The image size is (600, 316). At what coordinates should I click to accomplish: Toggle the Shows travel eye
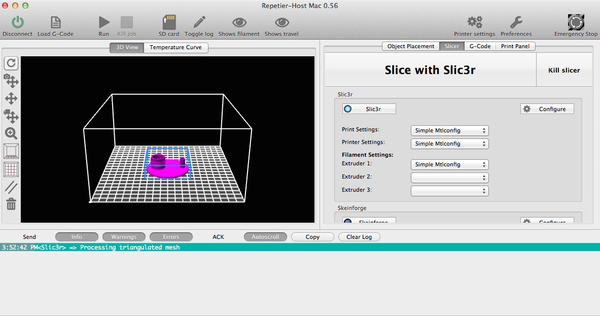point(281,22)
